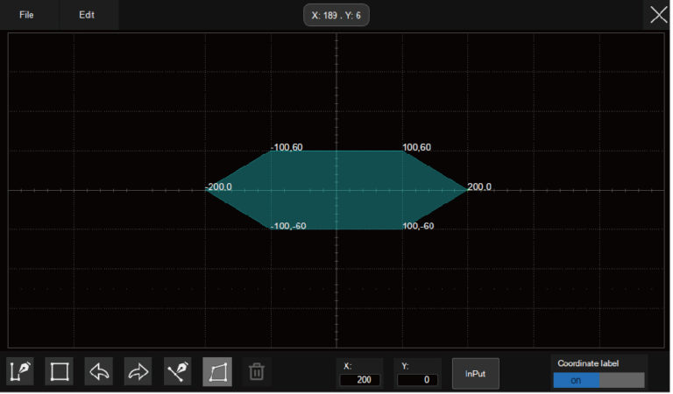Open the Edit menu
Screen dimensions: 673x394
pos(87,15)
